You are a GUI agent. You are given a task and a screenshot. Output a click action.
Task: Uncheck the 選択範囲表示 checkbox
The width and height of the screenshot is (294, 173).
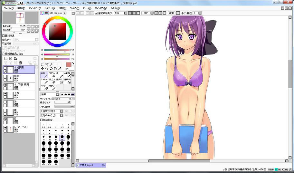point(96,13)
